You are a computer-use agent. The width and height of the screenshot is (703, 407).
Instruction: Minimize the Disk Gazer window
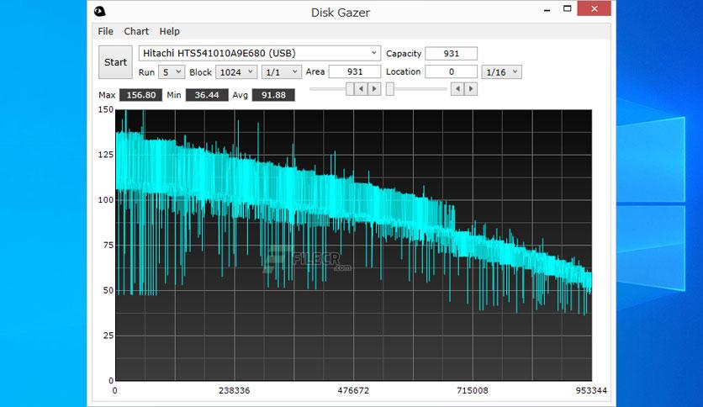[547, 10]
